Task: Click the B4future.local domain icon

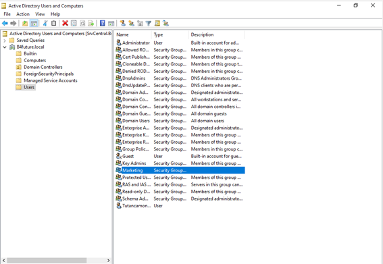Action: [x=12, y=47]
